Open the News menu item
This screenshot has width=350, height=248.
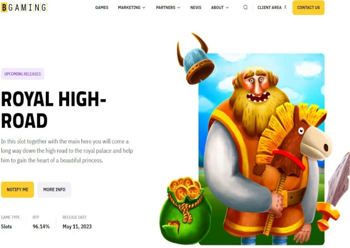[x=196, y=8]
